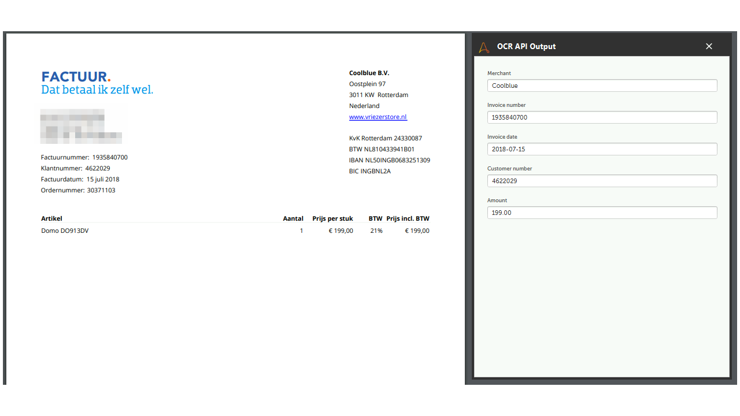Click the BTW NL810433941B01 line

(x=382, y=149)
